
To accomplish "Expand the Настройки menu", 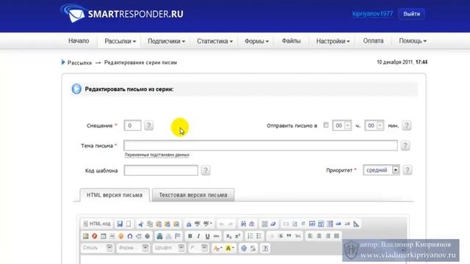I will click(333, 41).
